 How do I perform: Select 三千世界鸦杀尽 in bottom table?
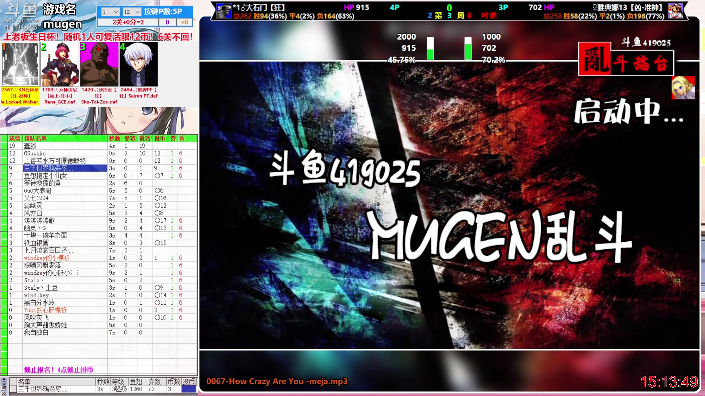click(x=56, y=389)
